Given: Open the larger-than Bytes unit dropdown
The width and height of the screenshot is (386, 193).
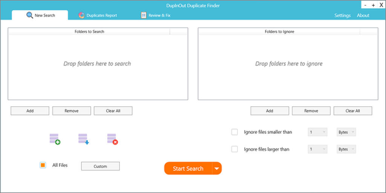Looking at the screenshot, I should [346, 149].
